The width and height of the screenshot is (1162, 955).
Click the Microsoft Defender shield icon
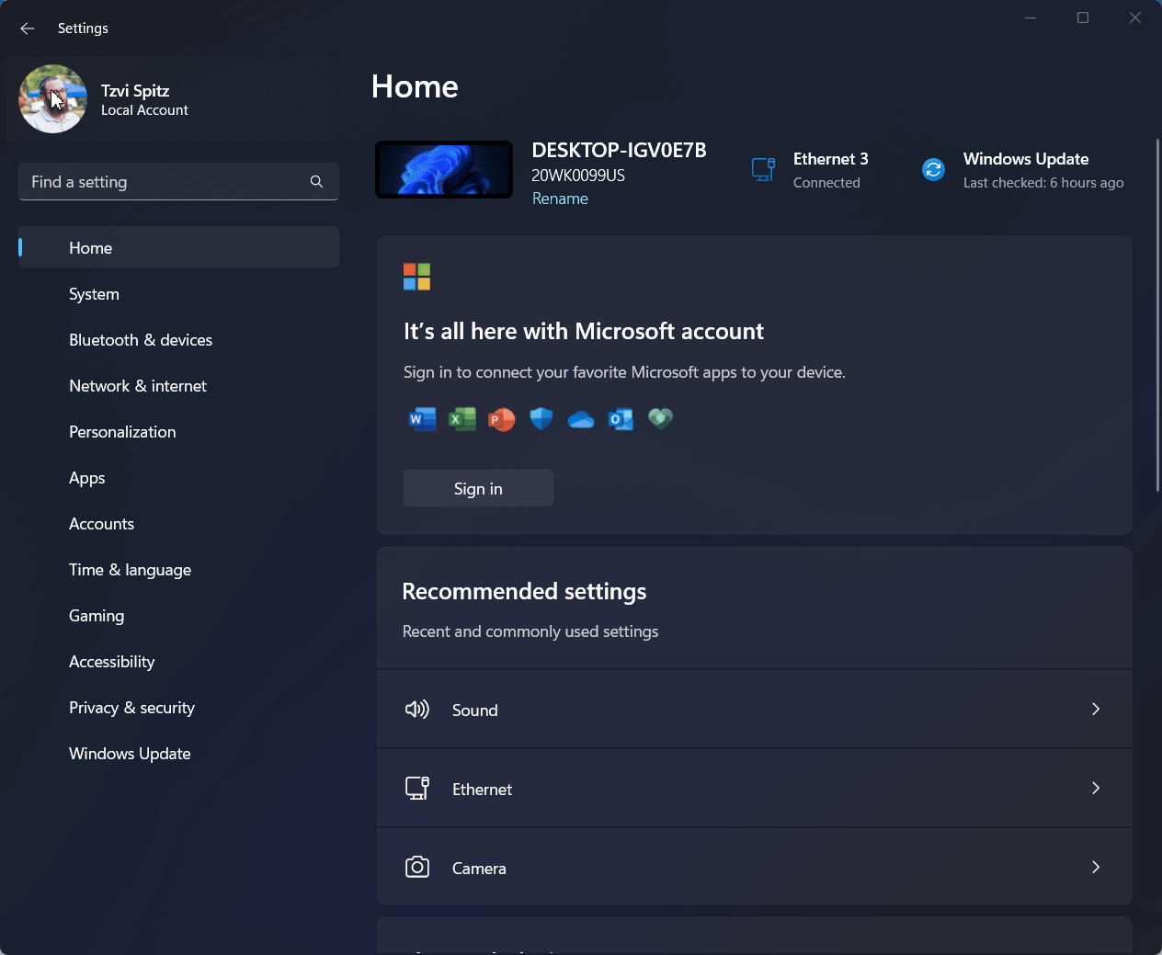pyautogui.click(x=541, y=419)
